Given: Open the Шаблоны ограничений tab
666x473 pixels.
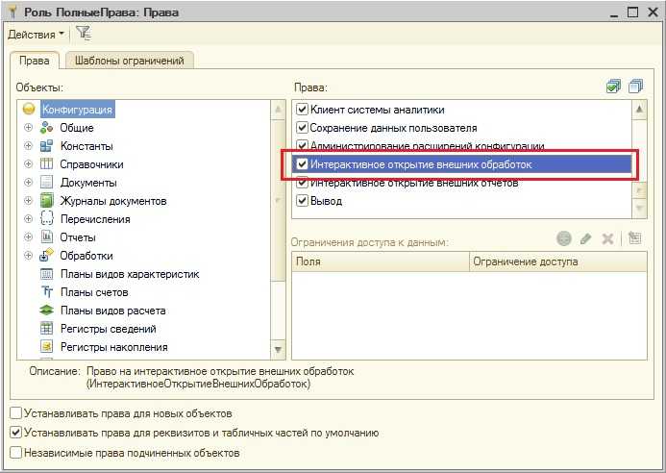Looking at the screenshot, I should tap(130, 61).
